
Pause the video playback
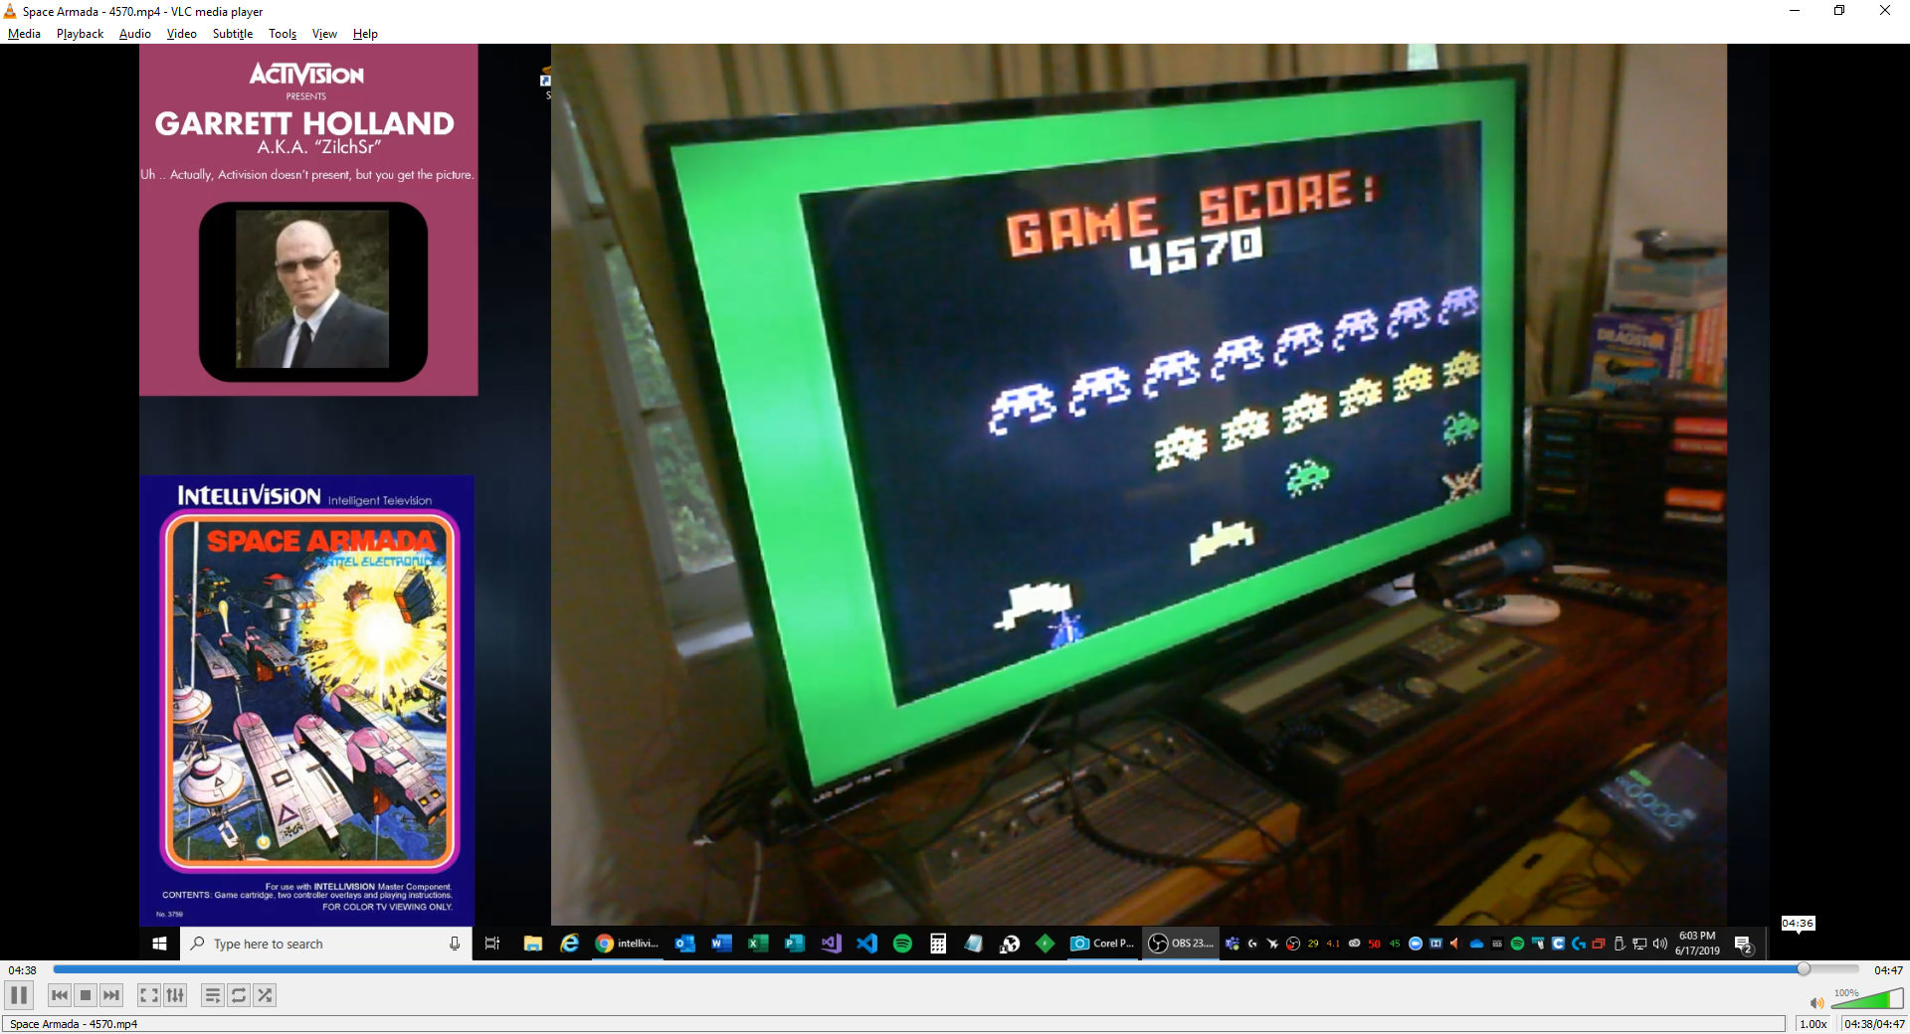point(19,995)
